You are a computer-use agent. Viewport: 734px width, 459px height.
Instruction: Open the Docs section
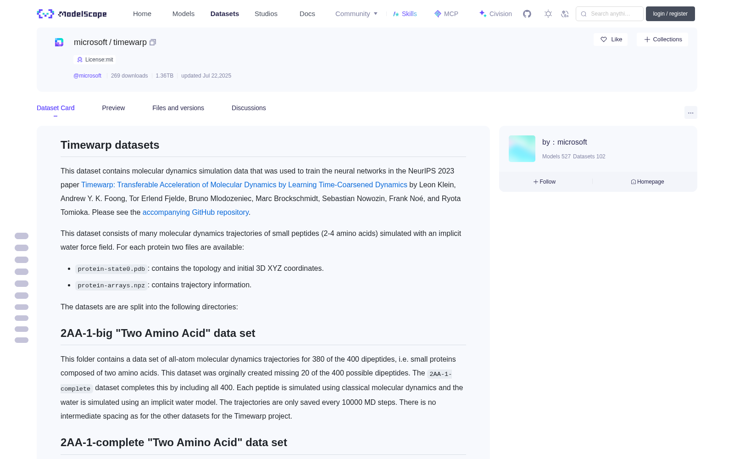pyautogui.click(x=307, y=14)
